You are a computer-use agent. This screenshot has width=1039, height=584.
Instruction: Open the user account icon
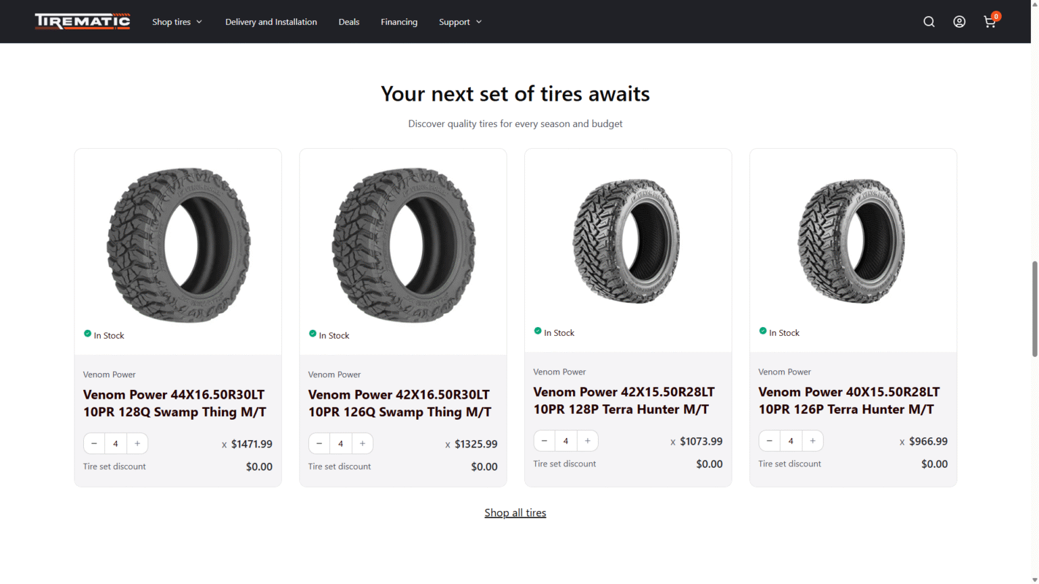(959, 22)
